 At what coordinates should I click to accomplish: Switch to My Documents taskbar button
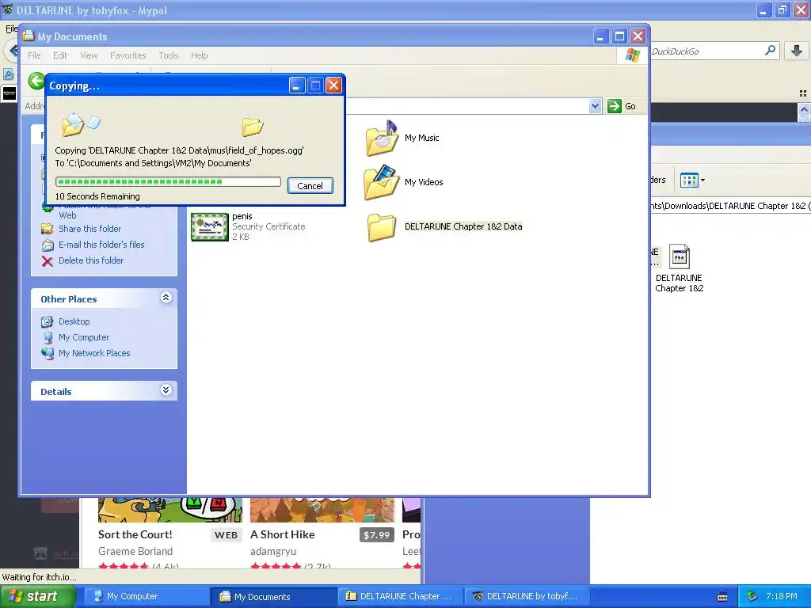click(273, 596)
